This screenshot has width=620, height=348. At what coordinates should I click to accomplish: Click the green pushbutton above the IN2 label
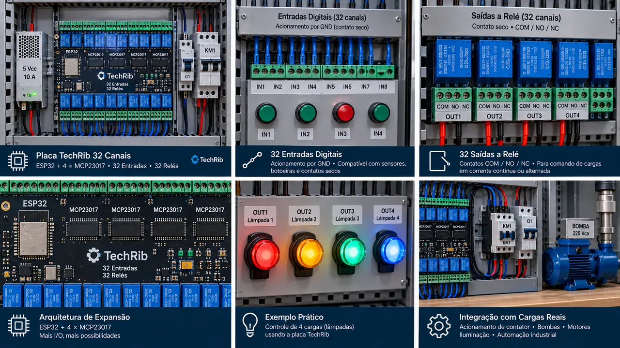pyautogui.click(x=306, y=113)
